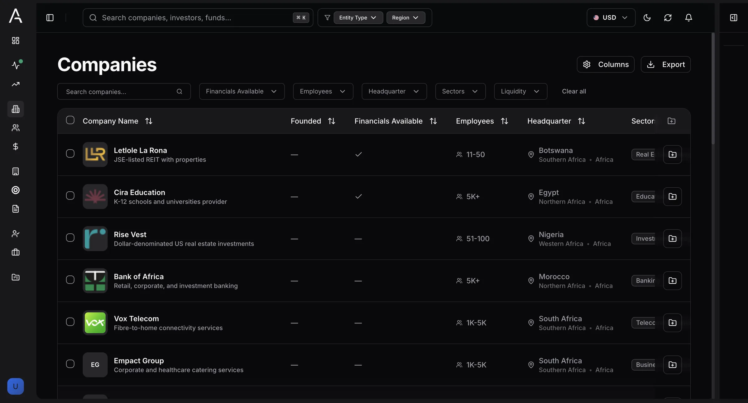Check the Bank of Africa row checkbox
This screenshot has height=403, width=748.
coord(70,280)
